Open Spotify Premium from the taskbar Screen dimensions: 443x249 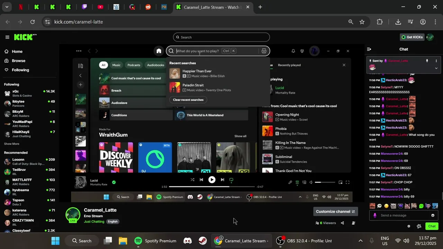[155, 241]
